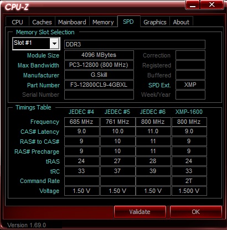Click the XMP-1600 Command Rate 2T cell

tap(189, 181)
